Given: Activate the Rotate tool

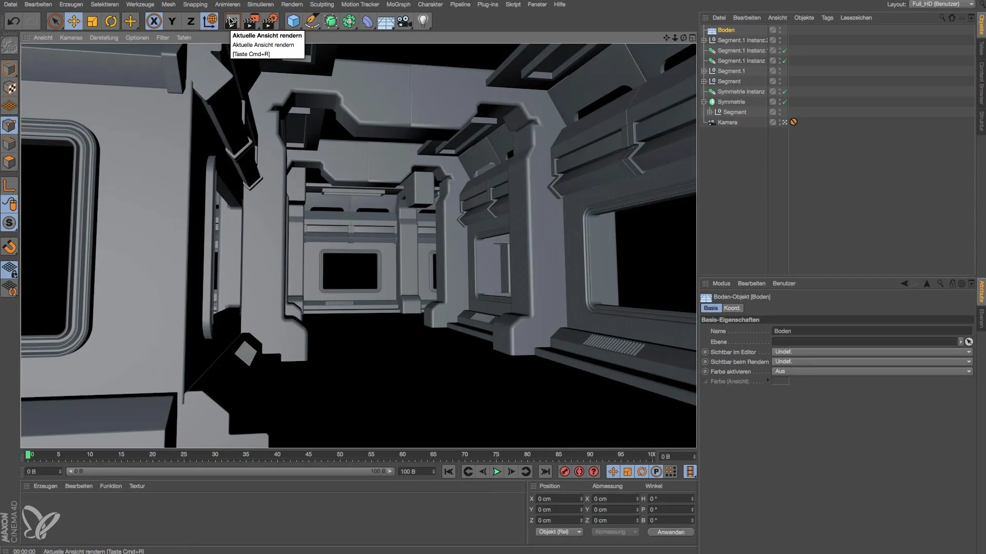Looking at the screenshot, I should 111,22.
